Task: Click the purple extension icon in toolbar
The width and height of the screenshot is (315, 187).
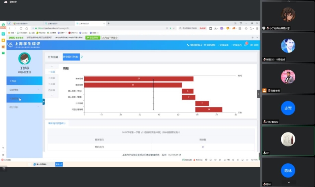Action: 222,28
